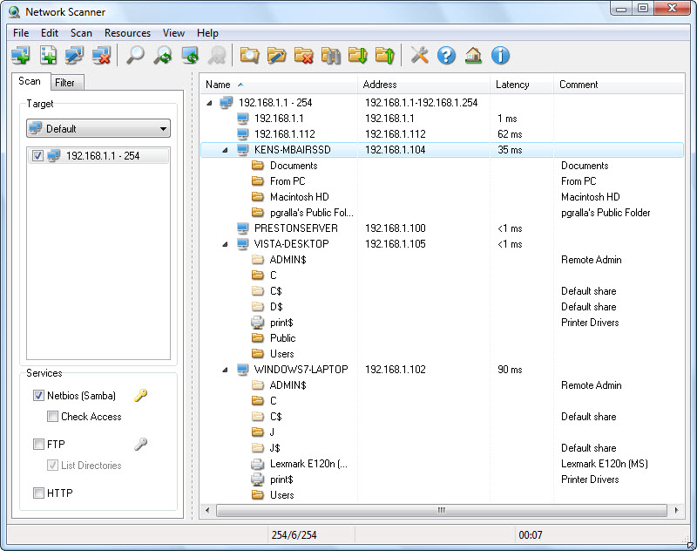697x551 pixels.
Task: Click the red X delete scan icon
Action: click(101, 54)
